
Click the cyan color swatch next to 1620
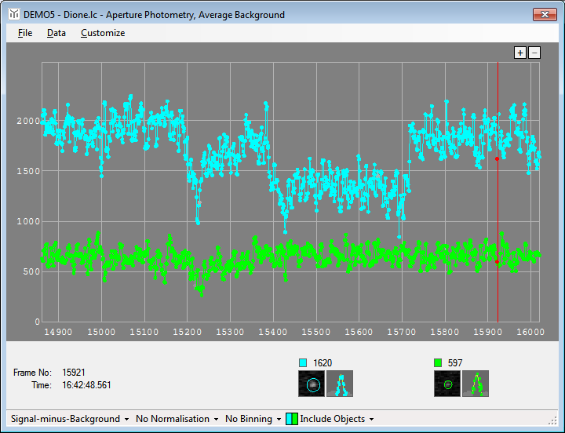click(303, 362)
